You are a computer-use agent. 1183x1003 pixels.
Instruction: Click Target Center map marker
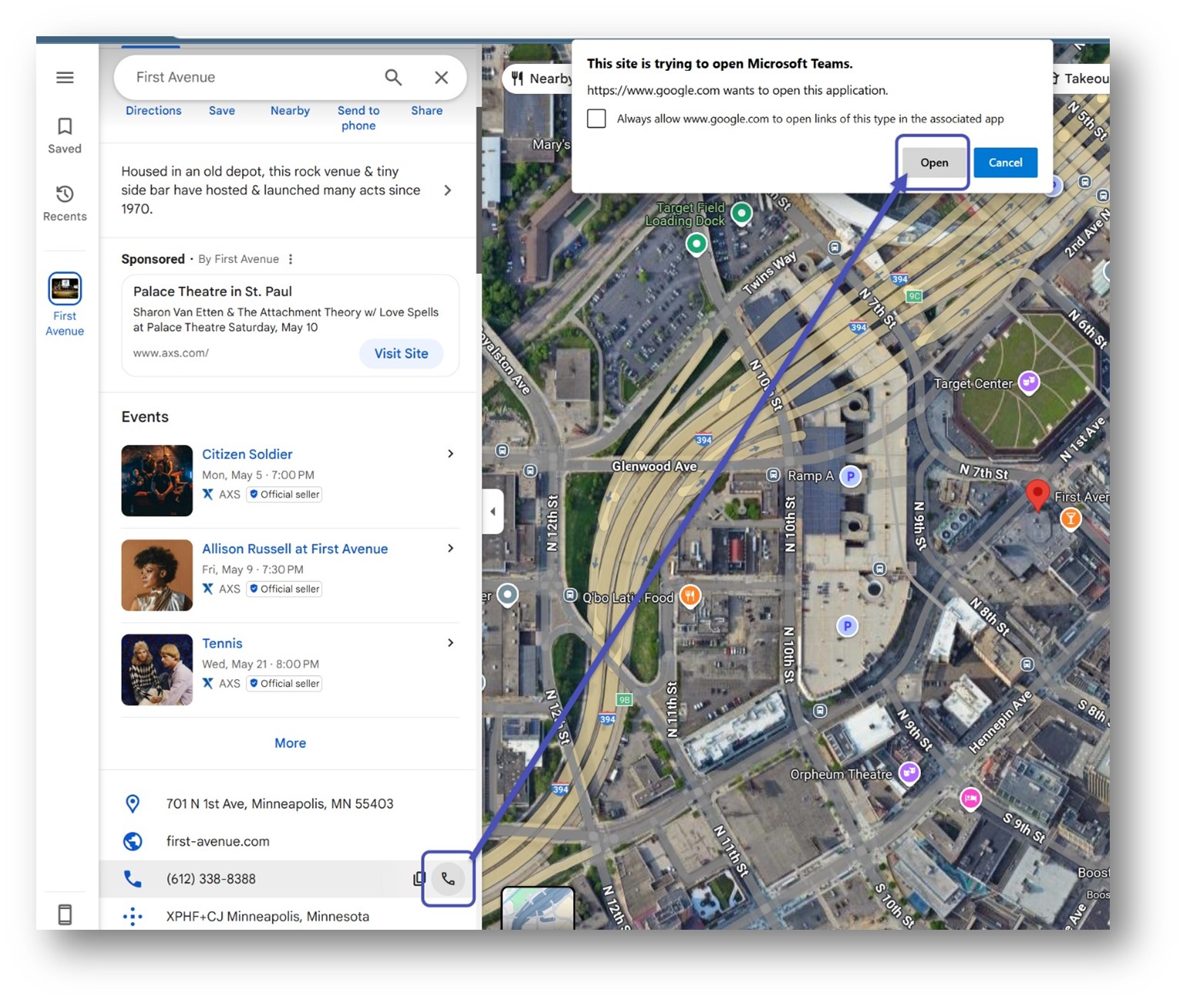coord(1029,382)
